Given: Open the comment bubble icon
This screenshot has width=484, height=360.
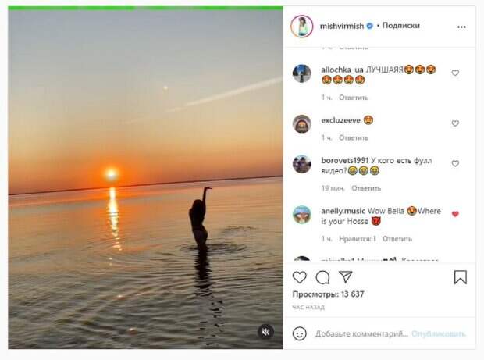Looking at the screenshot, I should coord(322,277).
